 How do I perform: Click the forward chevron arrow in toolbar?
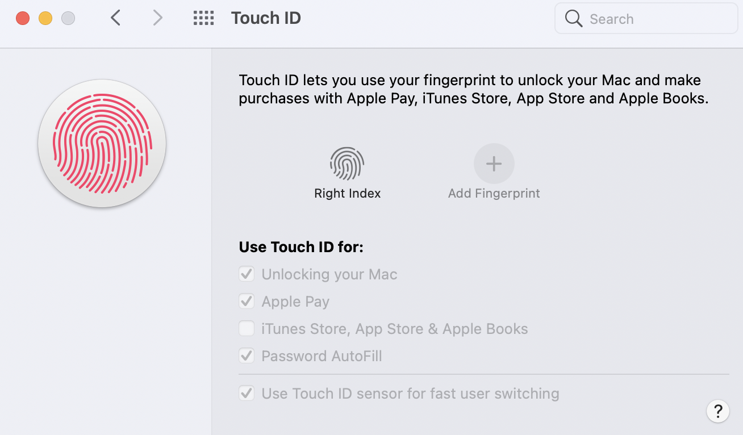click(x=157, y=18)
